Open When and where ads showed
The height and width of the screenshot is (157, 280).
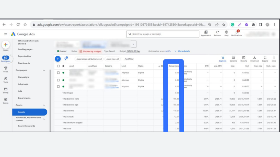pos(28,42)
